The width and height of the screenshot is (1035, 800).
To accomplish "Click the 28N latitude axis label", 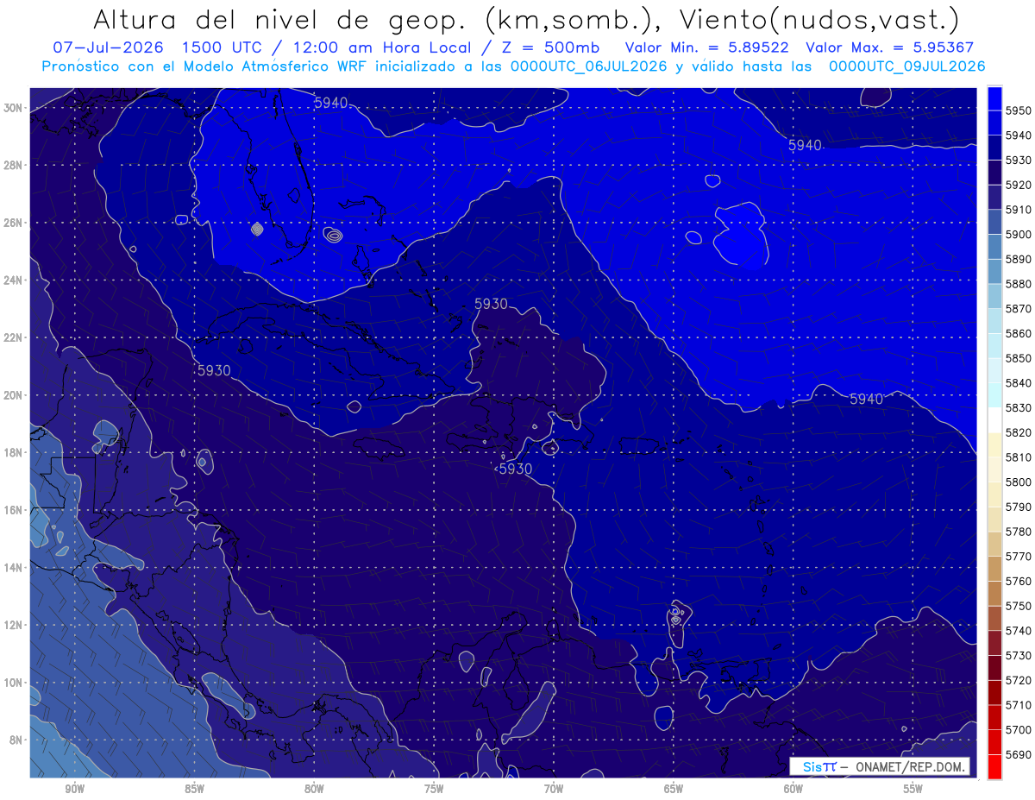I will click(14, 165).
